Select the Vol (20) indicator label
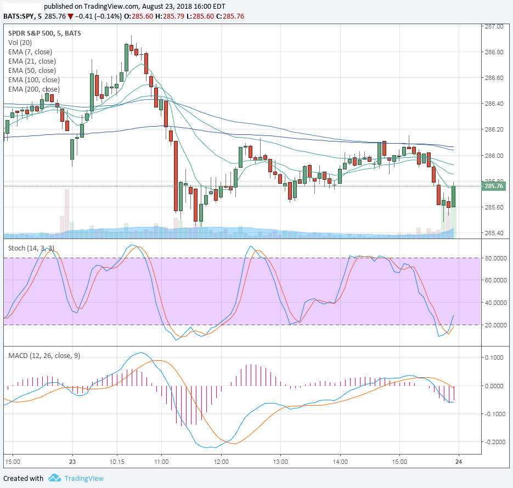 [x=20, y=42]
